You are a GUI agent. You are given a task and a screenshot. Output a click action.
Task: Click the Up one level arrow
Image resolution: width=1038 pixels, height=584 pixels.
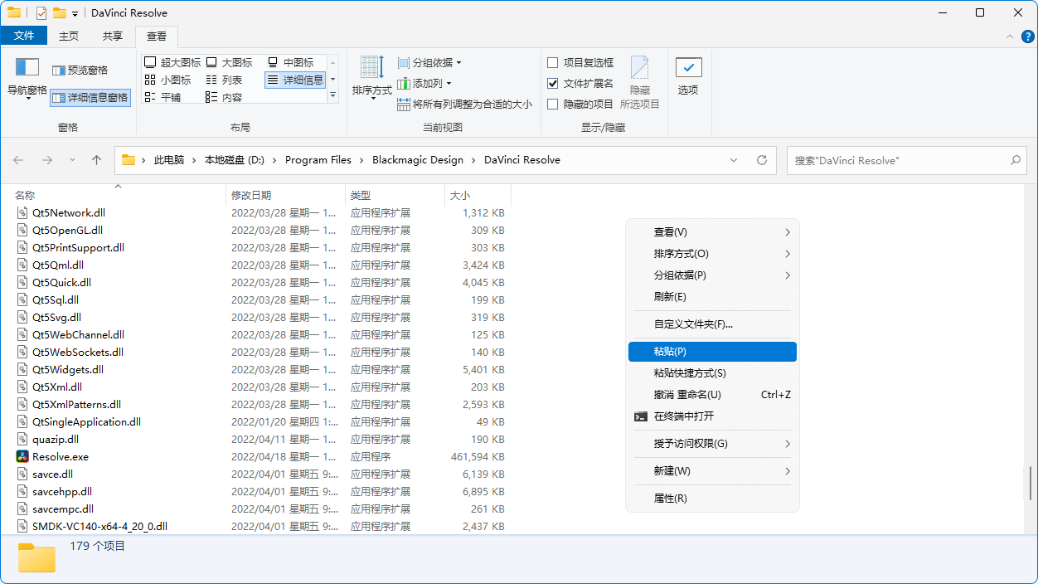click(x=97, y=160)
